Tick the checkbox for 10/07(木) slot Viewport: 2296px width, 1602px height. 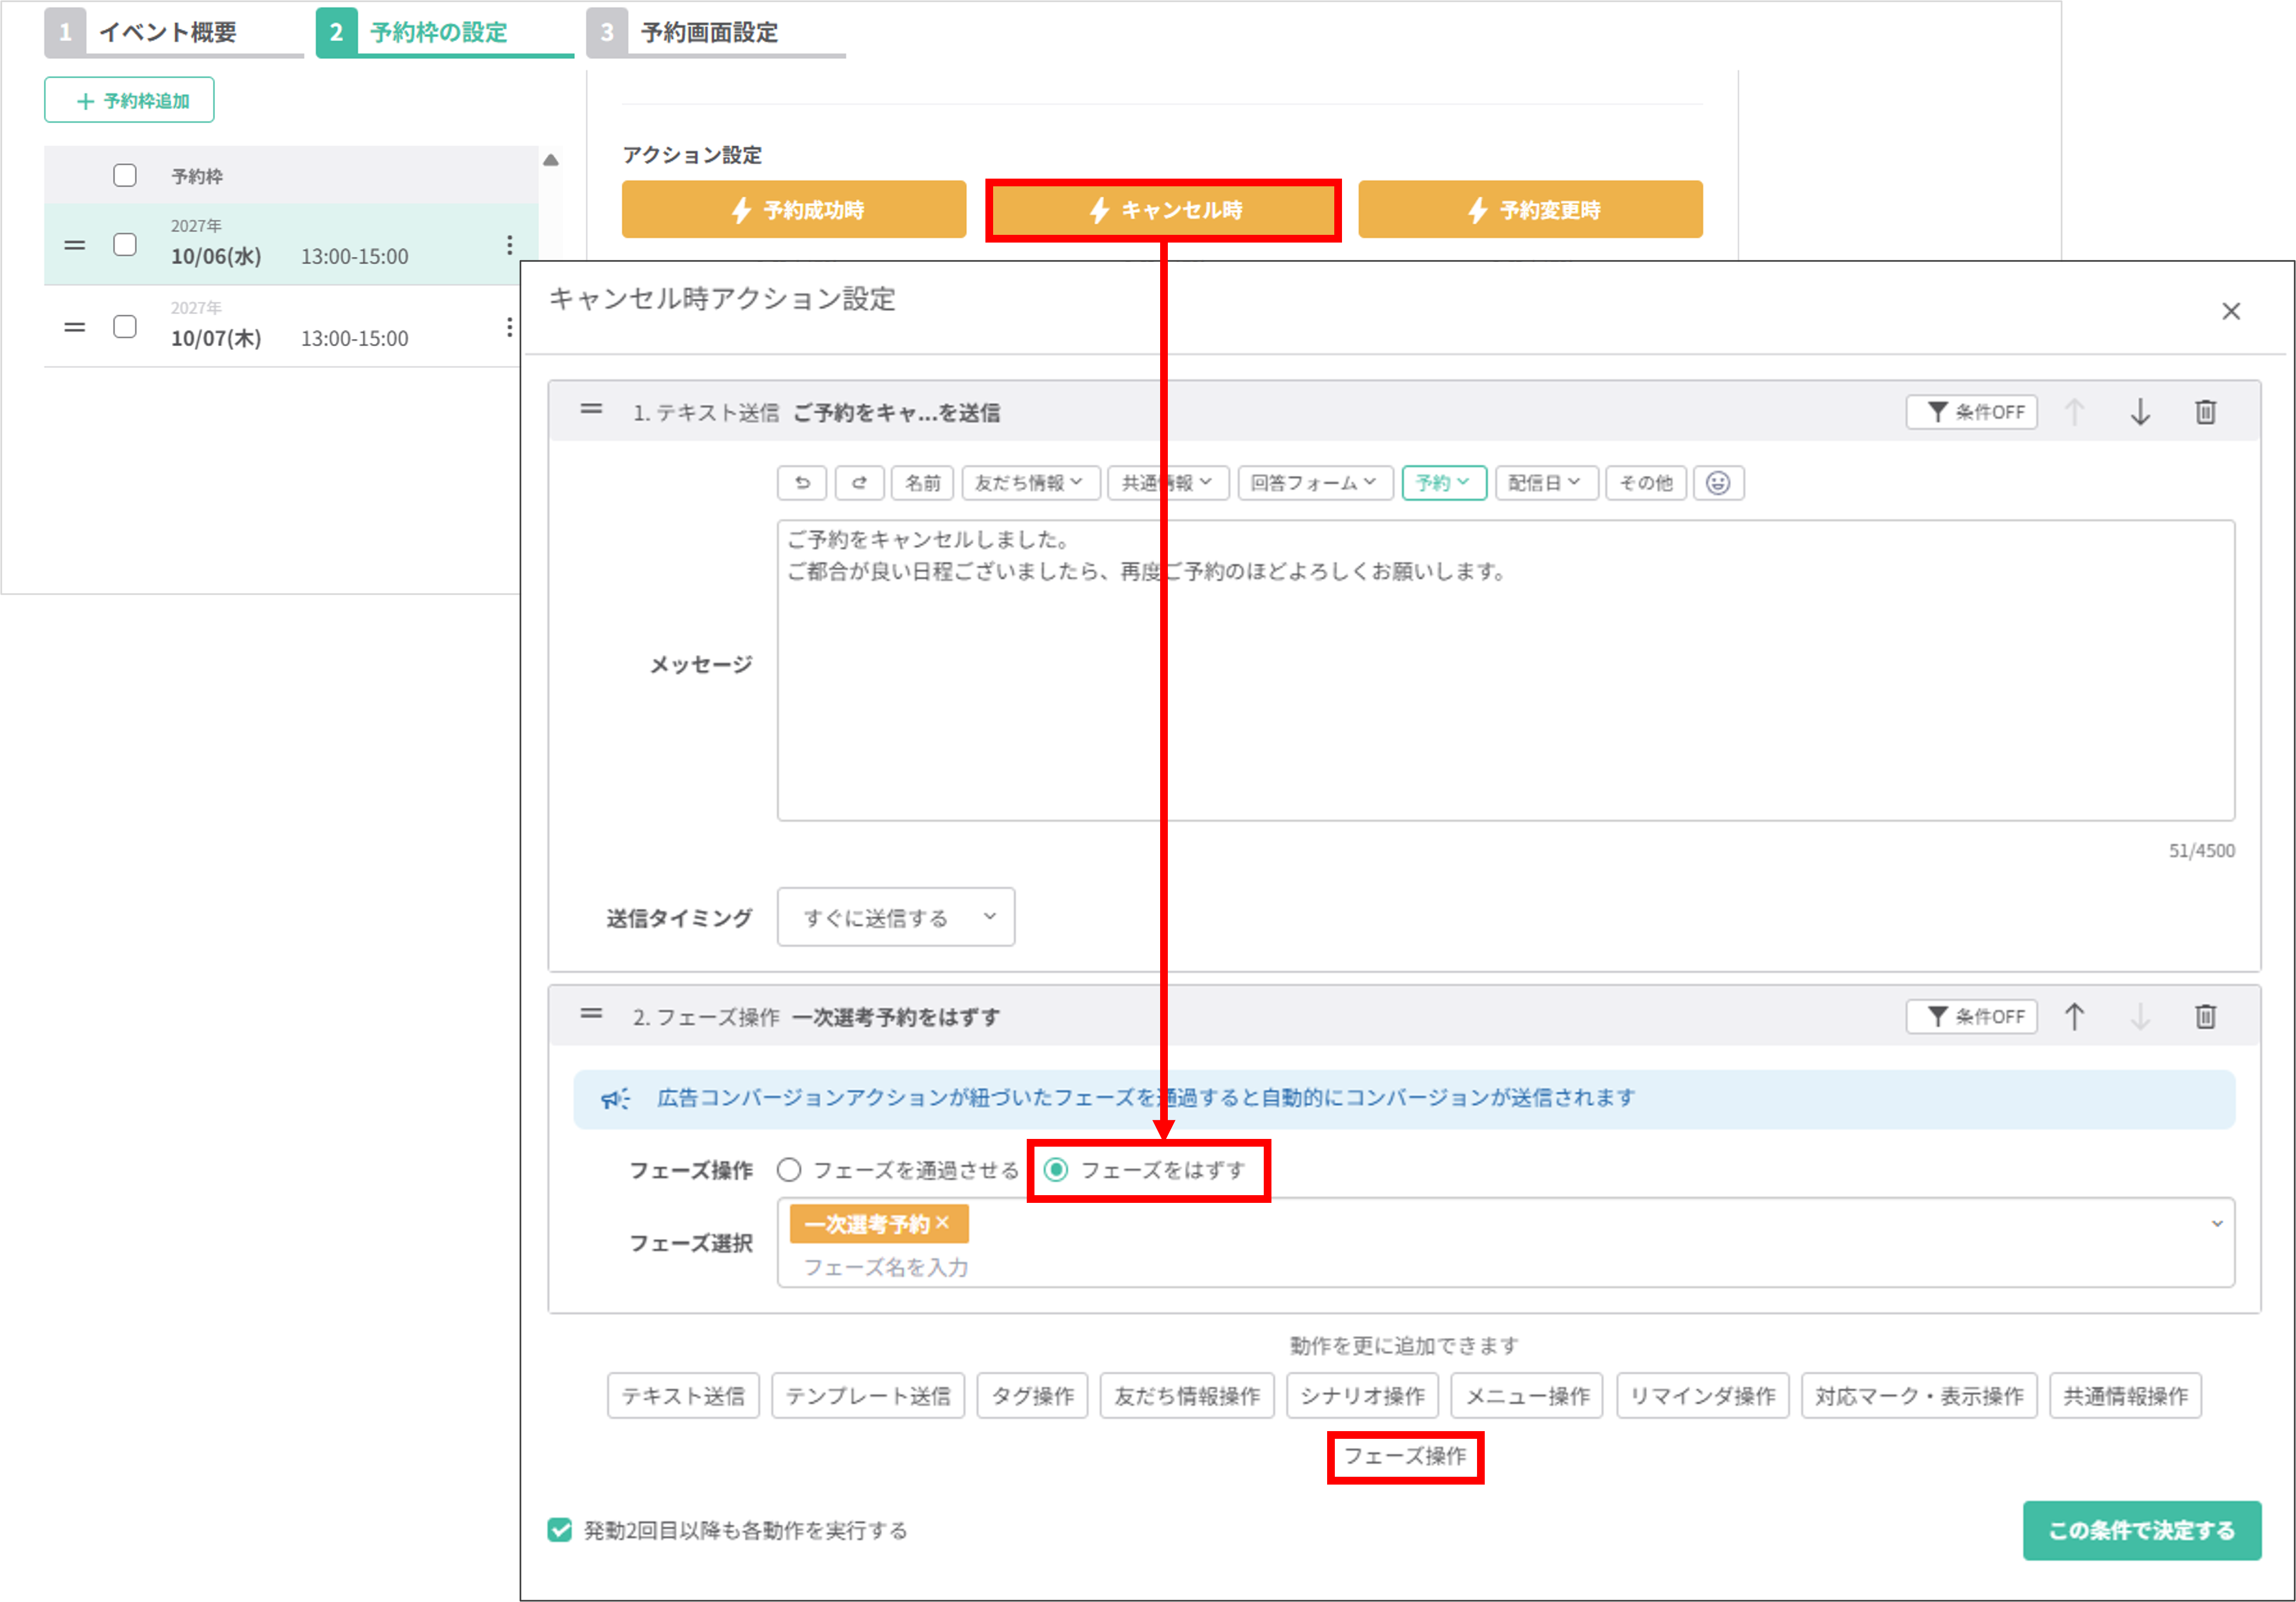tap(125, 327)
